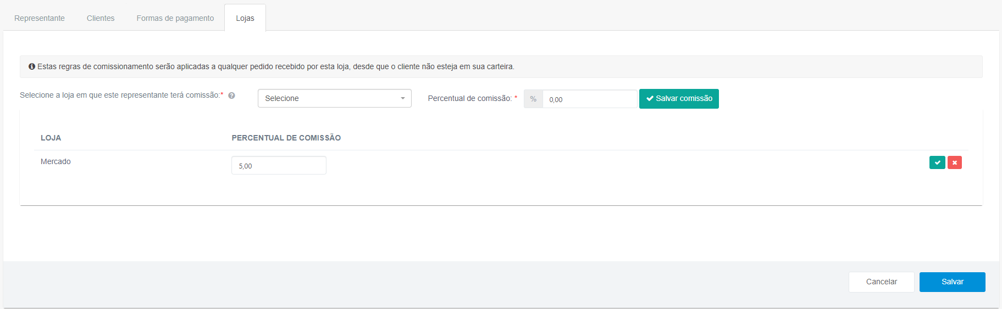Open the Clientes tab
The width and height of the screenshot is (1002, 309).
tap(101, 18)
